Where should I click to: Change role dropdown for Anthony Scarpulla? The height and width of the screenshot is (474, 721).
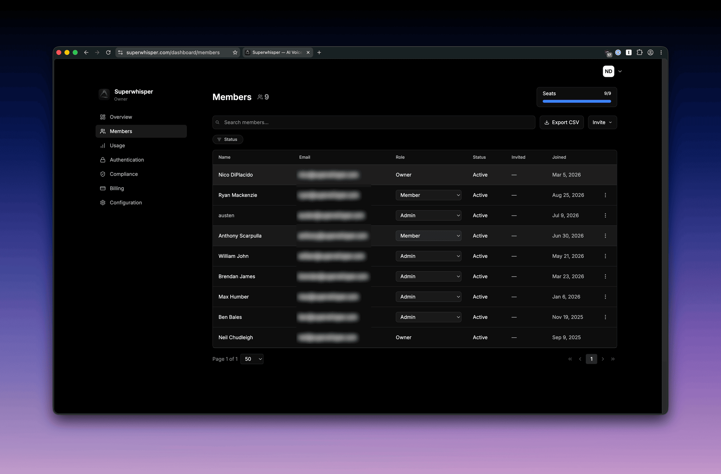coord(428,236)
